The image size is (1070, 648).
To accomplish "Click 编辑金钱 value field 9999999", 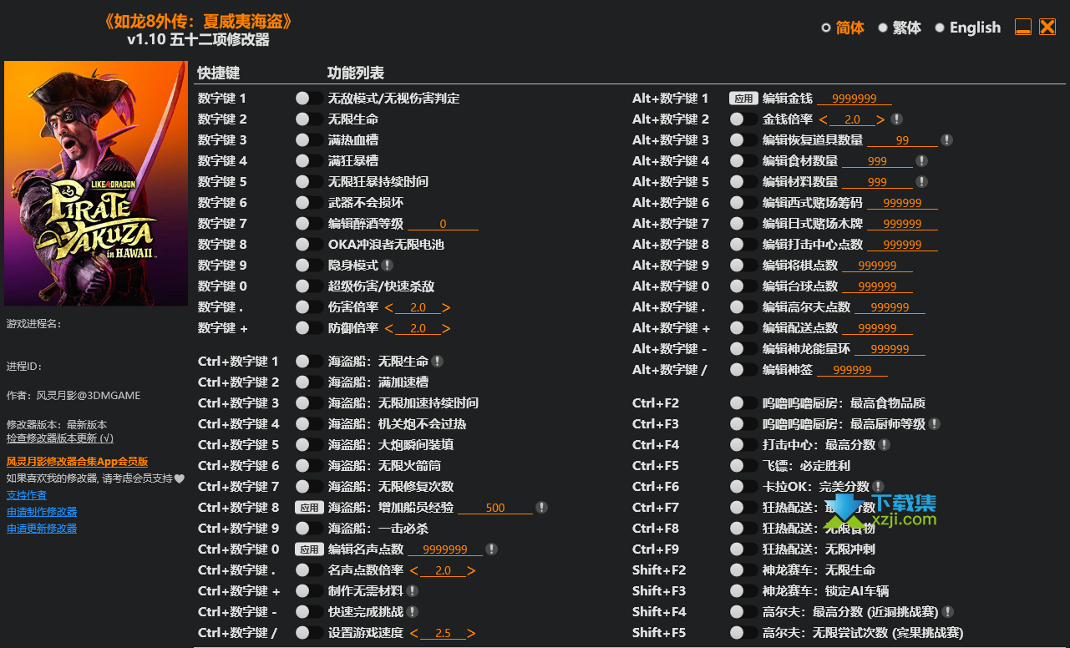I will pos(854,99).
